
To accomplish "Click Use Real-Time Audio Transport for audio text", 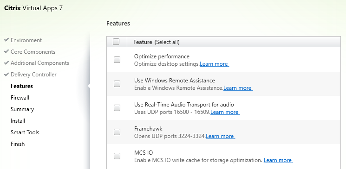I will tap(184, 105).
